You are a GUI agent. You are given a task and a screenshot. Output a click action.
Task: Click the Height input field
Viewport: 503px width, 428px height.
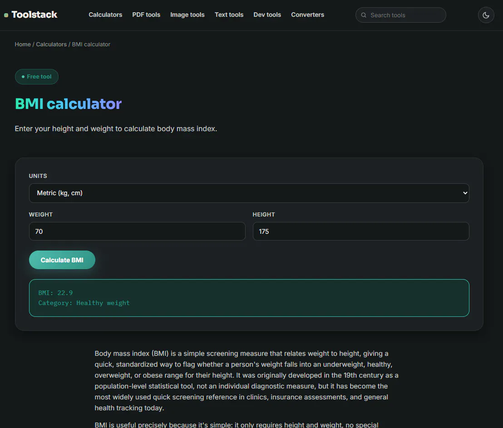point(360,231)
